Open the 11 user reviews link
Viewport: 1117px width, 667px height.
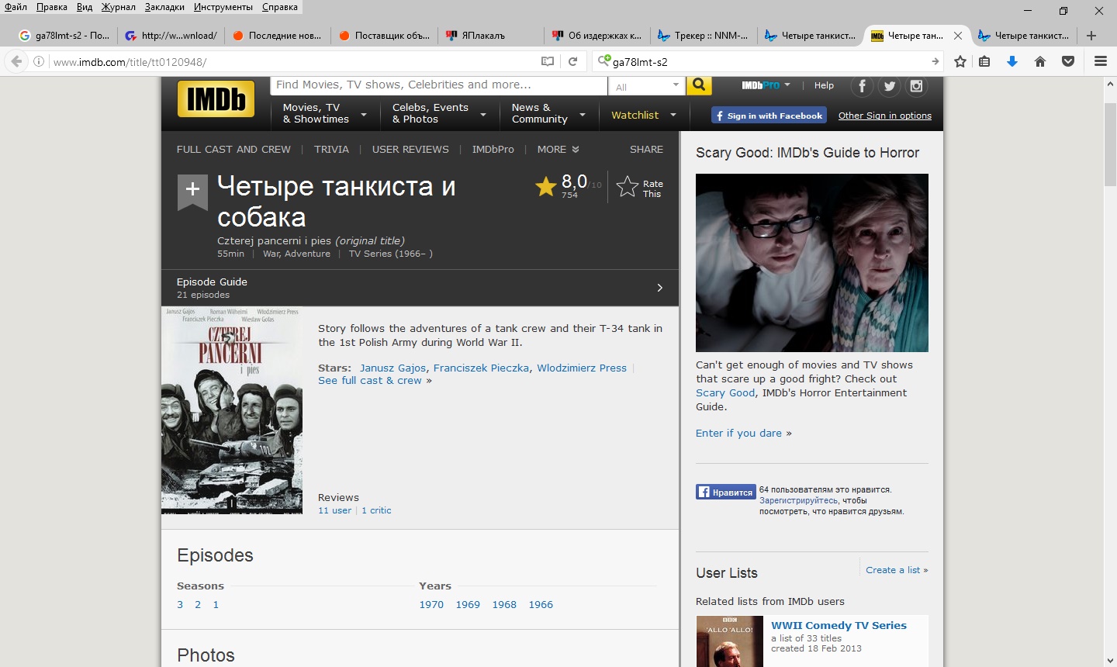334,510
